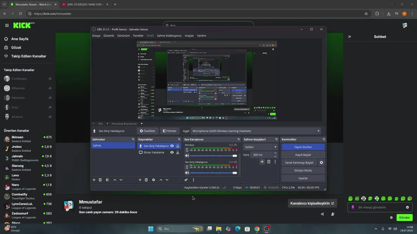
Task: Lock the Ekran Yakalama source
Action: tap(178, 152)
